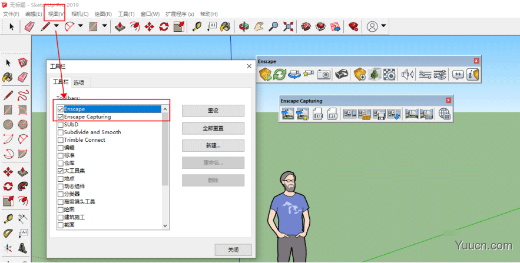
Task: Click the 全部重置 button
Action: point(213,128)
